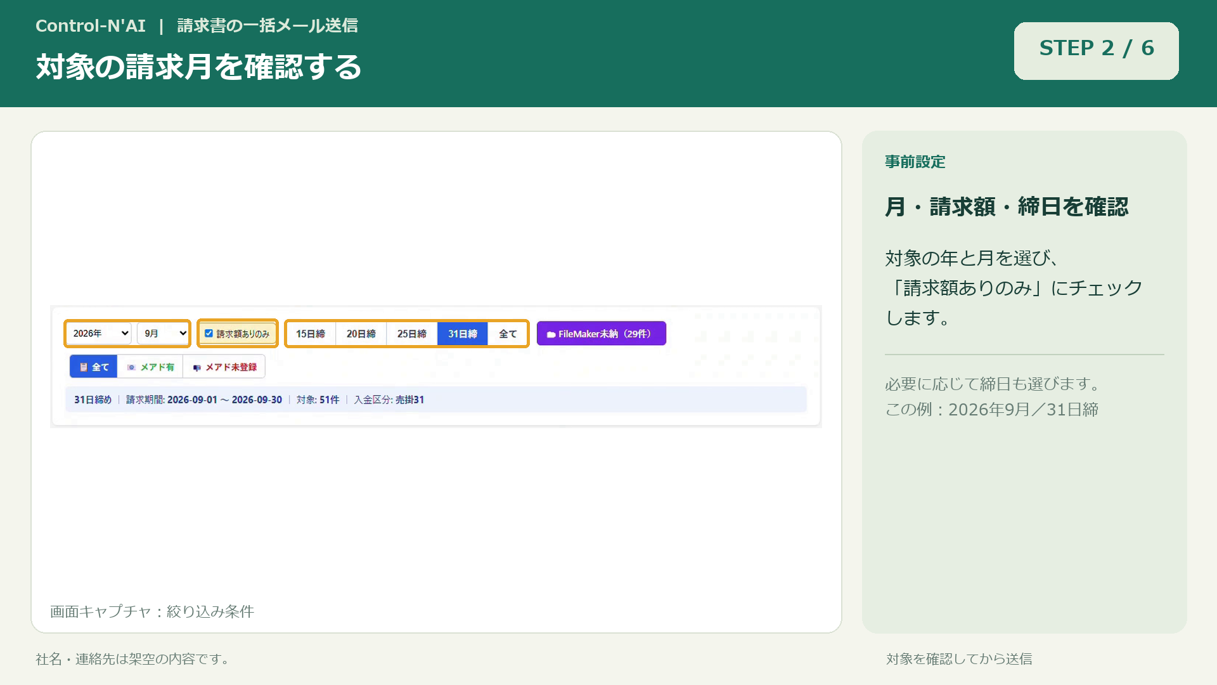Filter by メアド未登録
This screenshot has width=1217, height=685.
click(224, 367)
